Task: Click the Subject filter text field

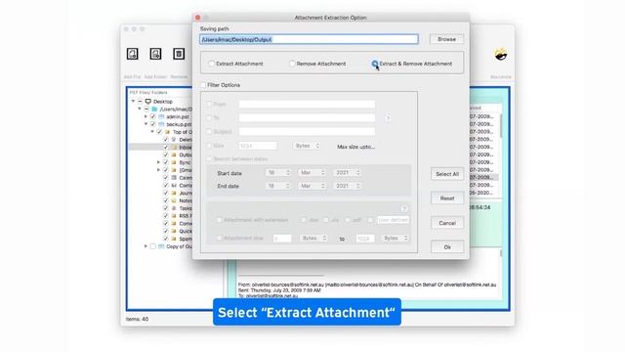Action: 307,132
